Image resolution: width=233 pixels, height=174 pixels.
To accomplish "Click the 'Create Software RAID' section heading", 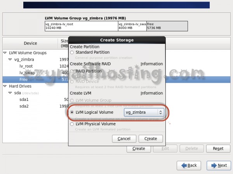I will click(x=90, y=64).
